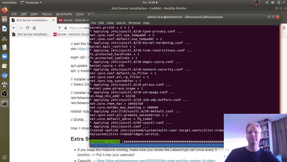Show site security padlock info
287x162 pixels.
(x=66, y=28)
